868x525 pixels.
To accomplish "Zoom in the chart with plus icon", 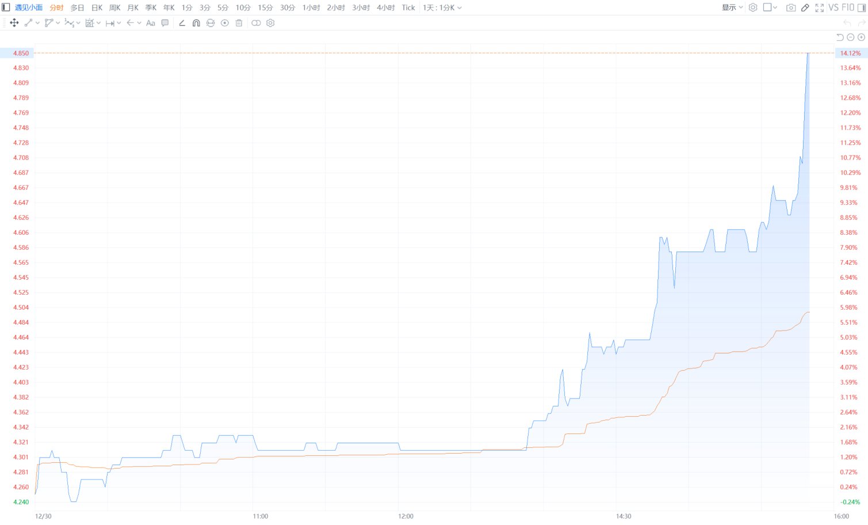I will click(861, 37).
